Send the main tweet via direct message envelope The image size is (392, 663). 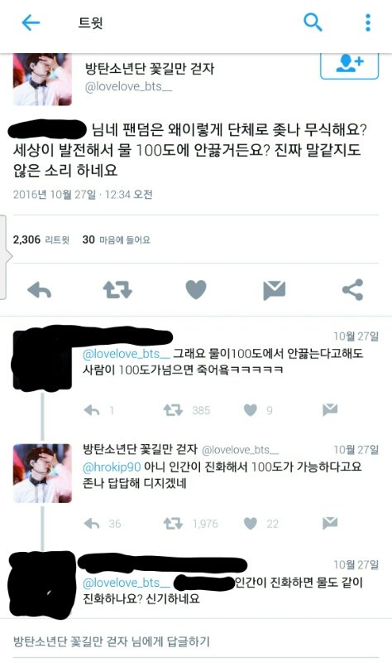pyautogui.click(x=275, y=290)
